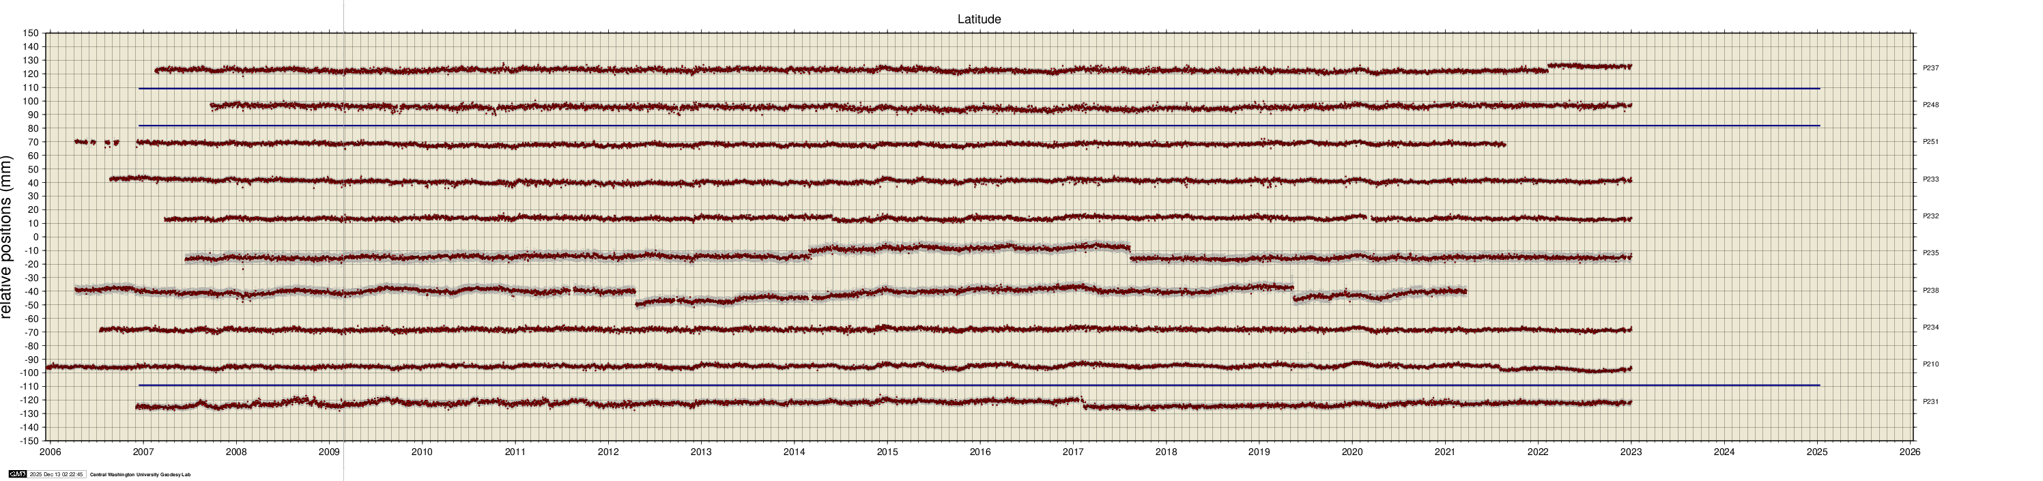Screen dimensions: 2043x481
Task: Select the 2023 year tick label
Action: point(1631,452)
